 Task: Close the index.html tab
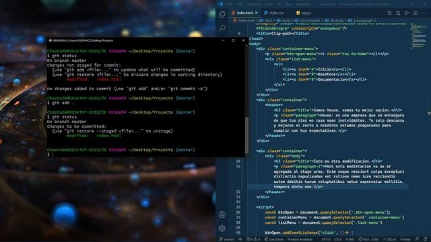(x=256, y=13)
